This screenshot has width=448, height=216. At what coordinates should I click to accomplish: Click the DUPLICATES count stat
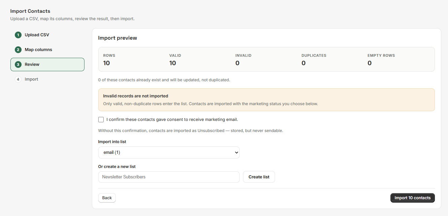tap(304, 63)
